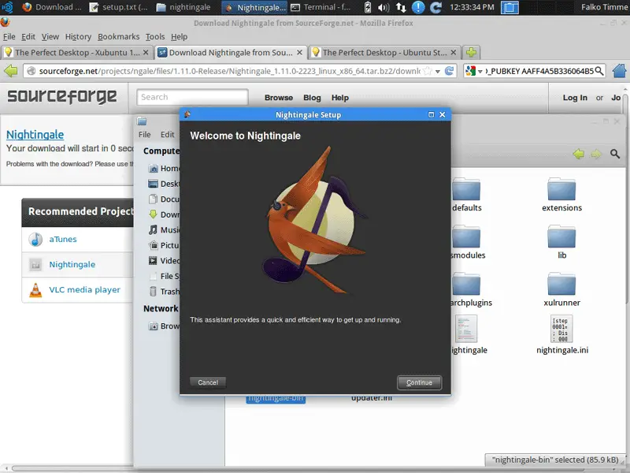Go to Firefox home page icon
Viewport: 630px width, 473px height.
[619, 71]
